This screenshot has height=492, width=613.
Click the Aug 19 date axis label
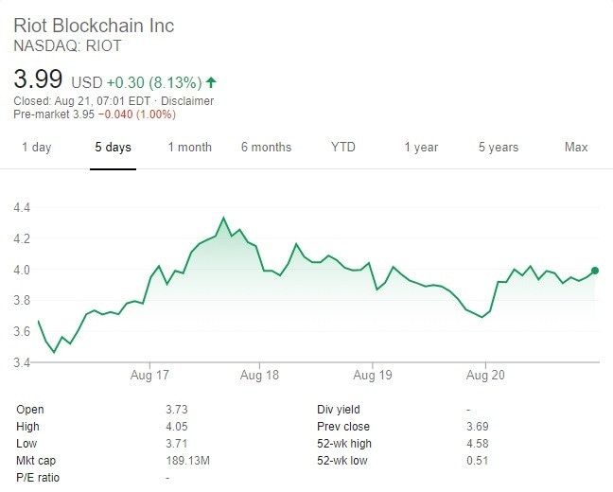click(x=373, y=376)
